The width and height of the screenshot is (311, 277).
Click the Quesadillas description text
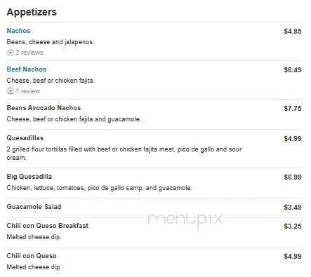[x=124, y=154]
